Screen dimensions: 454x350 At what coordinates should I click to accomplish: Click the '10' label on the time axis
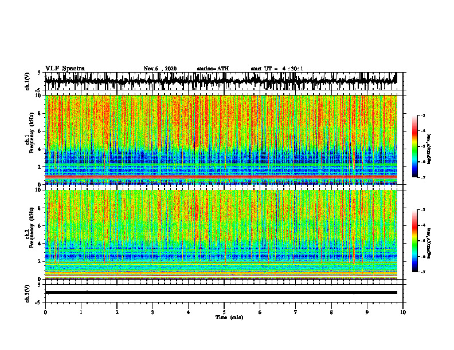(403, 312)
